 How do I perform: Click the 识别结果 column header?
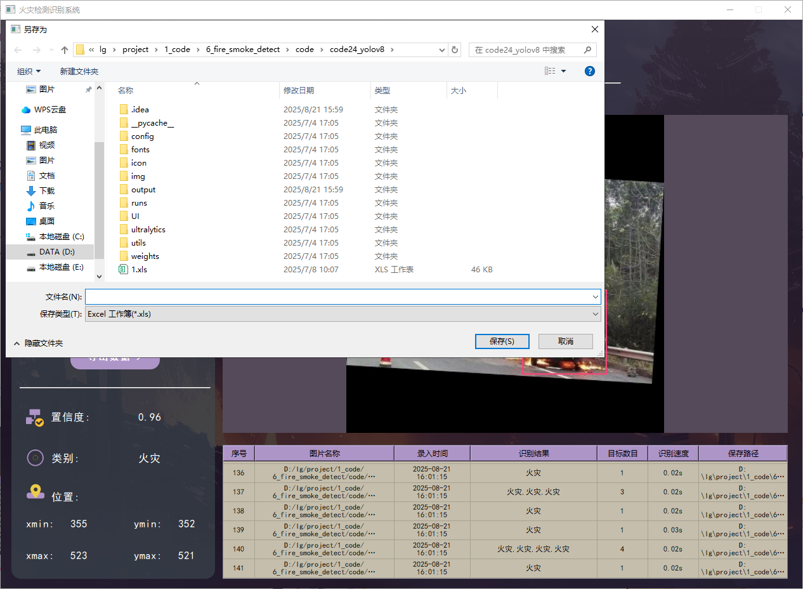click(533, 453)
